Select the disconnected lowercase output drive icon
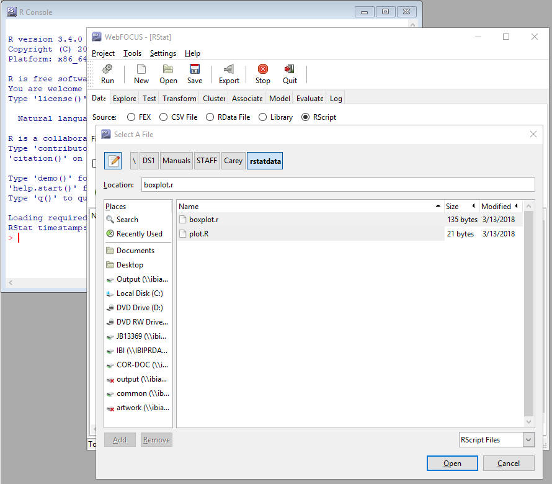The image size is (552, 484). (x=110, y=379)
